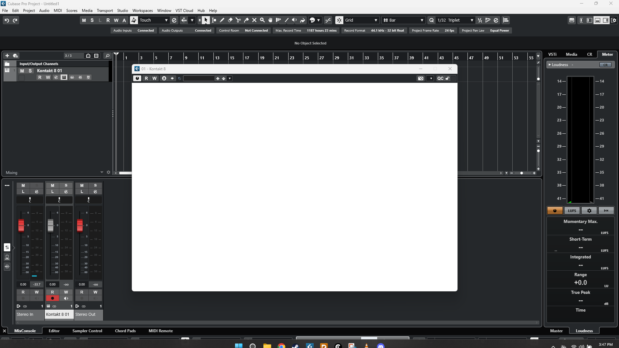Toggle global Mute M state button
The image size is (619, 348).
pyautogui.click(x=84, y=20)
